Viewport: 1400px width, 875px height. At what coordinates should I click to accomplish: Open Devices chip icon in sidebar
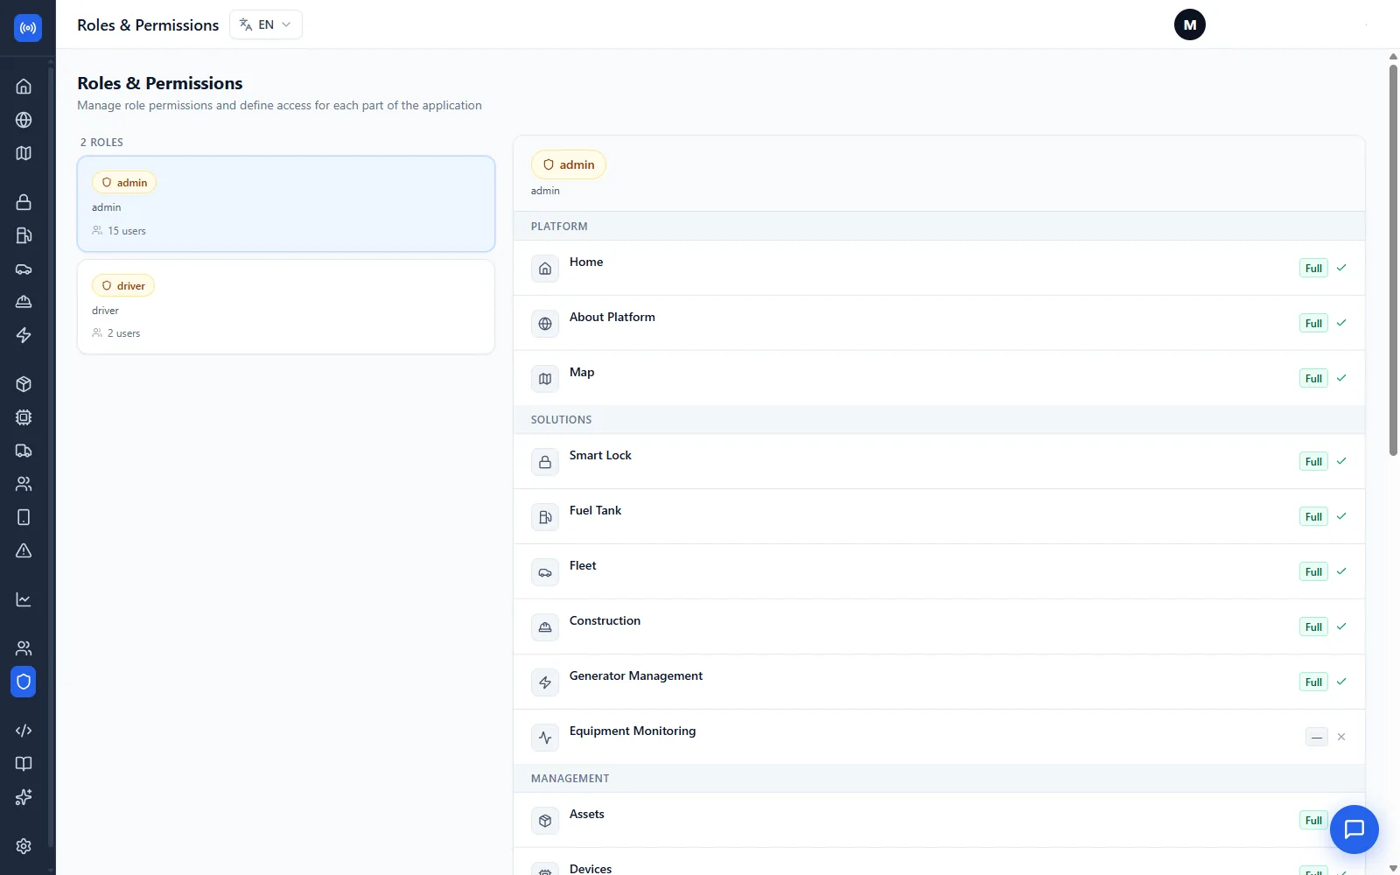(x=24, y=417)
